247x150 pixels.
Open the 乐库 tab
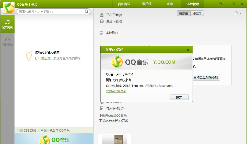[170, 4]
